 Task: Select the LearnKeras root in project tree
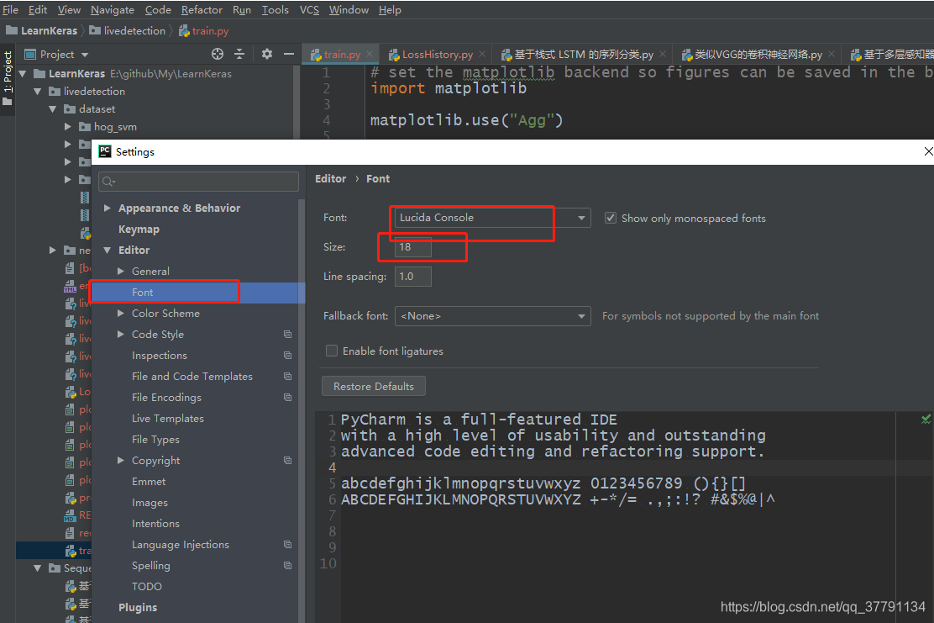[x=76, y=74]
